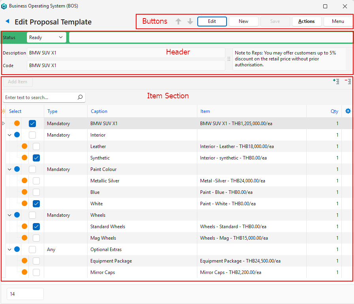Viewport: 354px width, 304px height.
Task: Open the Menu button
Action: [338, 21]
